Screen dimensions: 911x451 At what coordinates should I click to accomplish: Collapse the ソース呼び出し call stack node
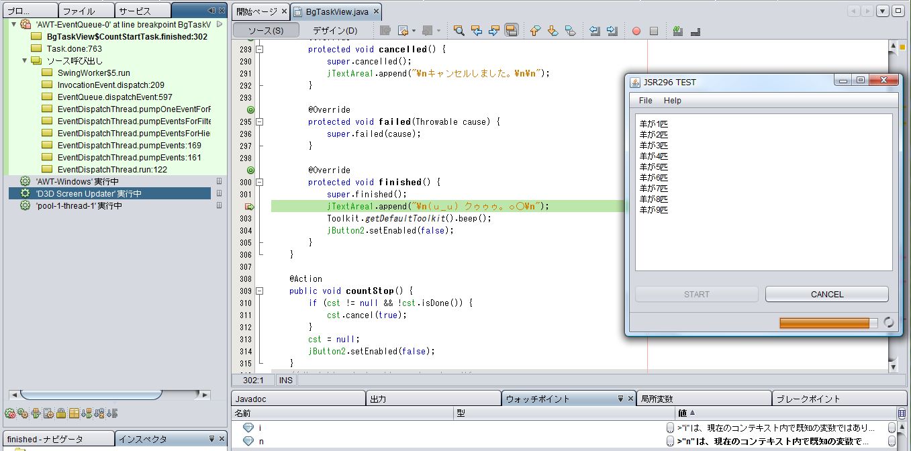[25, 60]
